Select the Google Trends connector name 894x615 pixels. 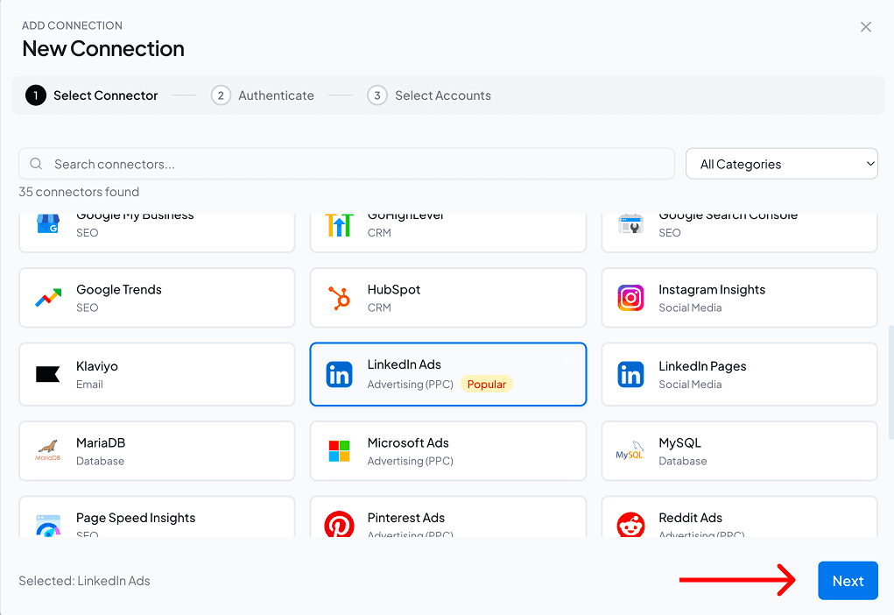pyautogui.click(x=119, y=289)
